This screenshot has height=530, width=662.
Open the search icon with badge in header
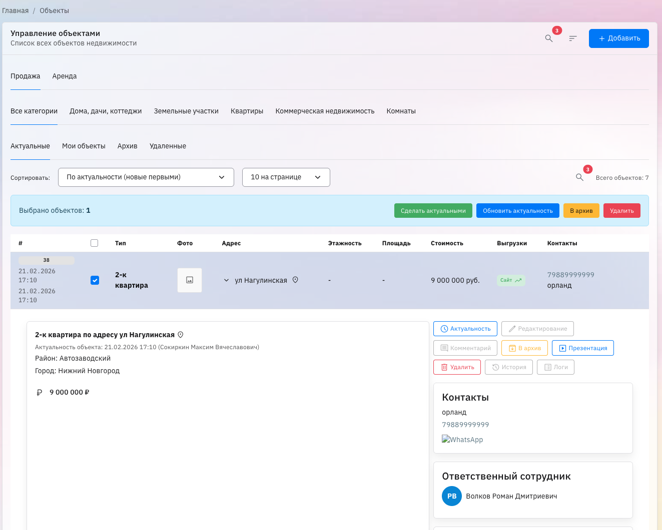[549, 38]
